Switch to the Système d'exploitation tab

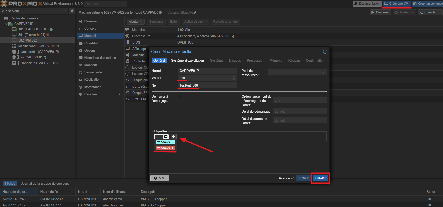188,61
